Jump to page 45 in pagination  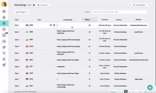[x=140, y=92]
